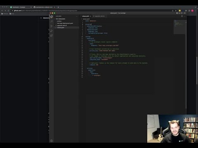Close the GitHub browser tab

(54, 7)
